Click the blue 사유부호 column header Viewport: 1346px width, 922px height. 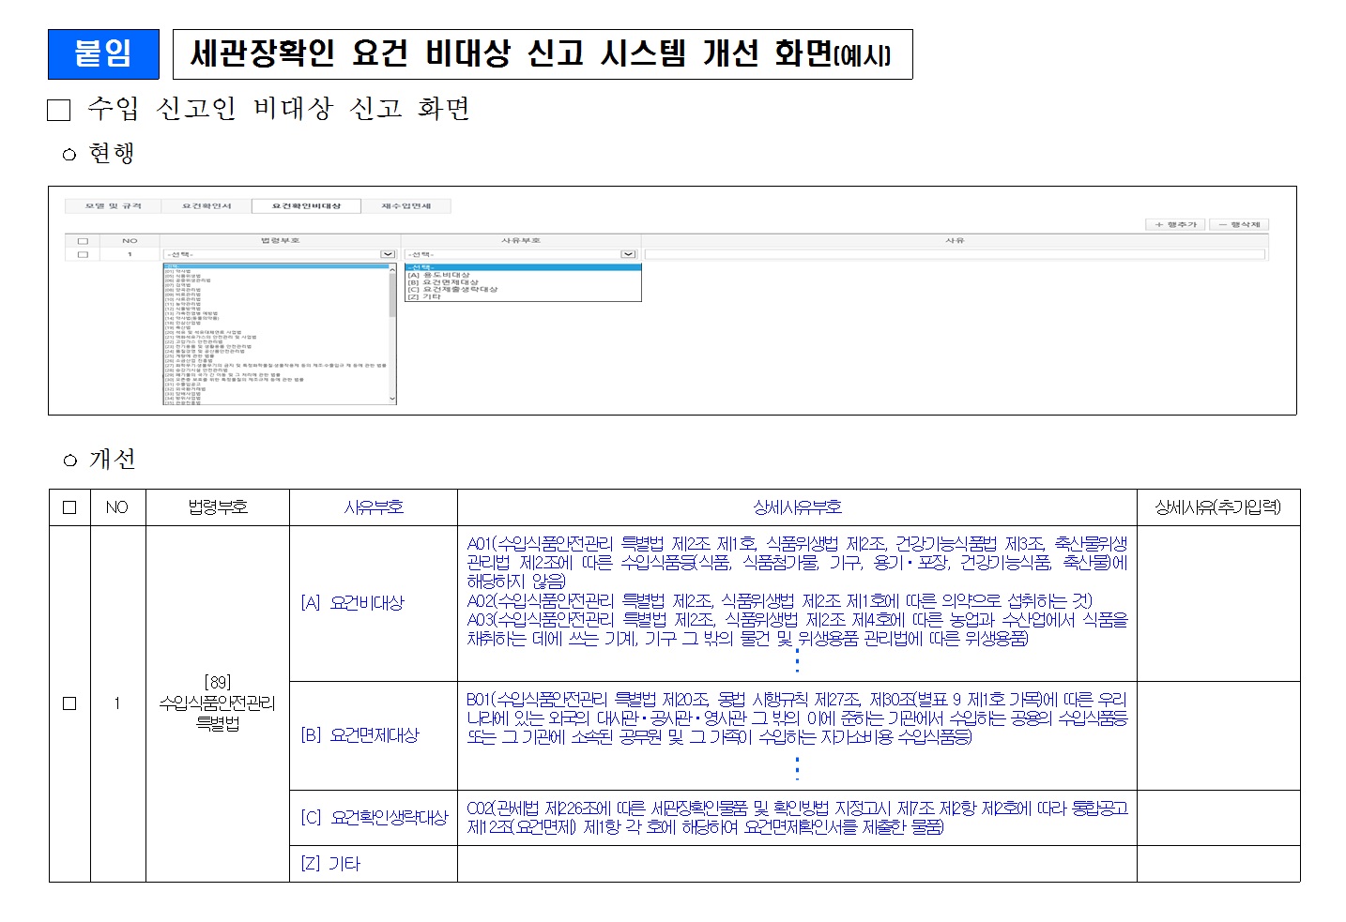374,507
